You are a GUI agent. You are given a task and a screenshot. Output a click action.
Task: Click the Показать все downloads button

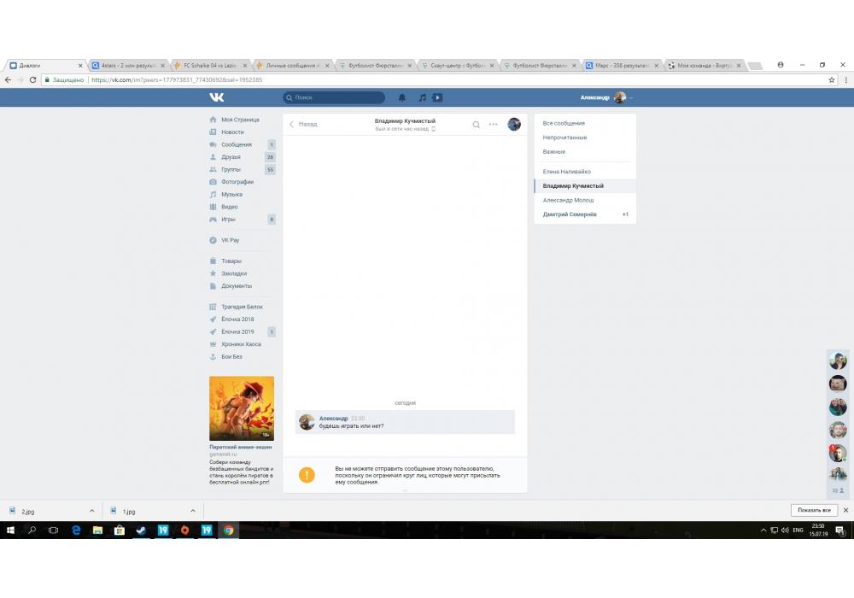coord(814,510)
